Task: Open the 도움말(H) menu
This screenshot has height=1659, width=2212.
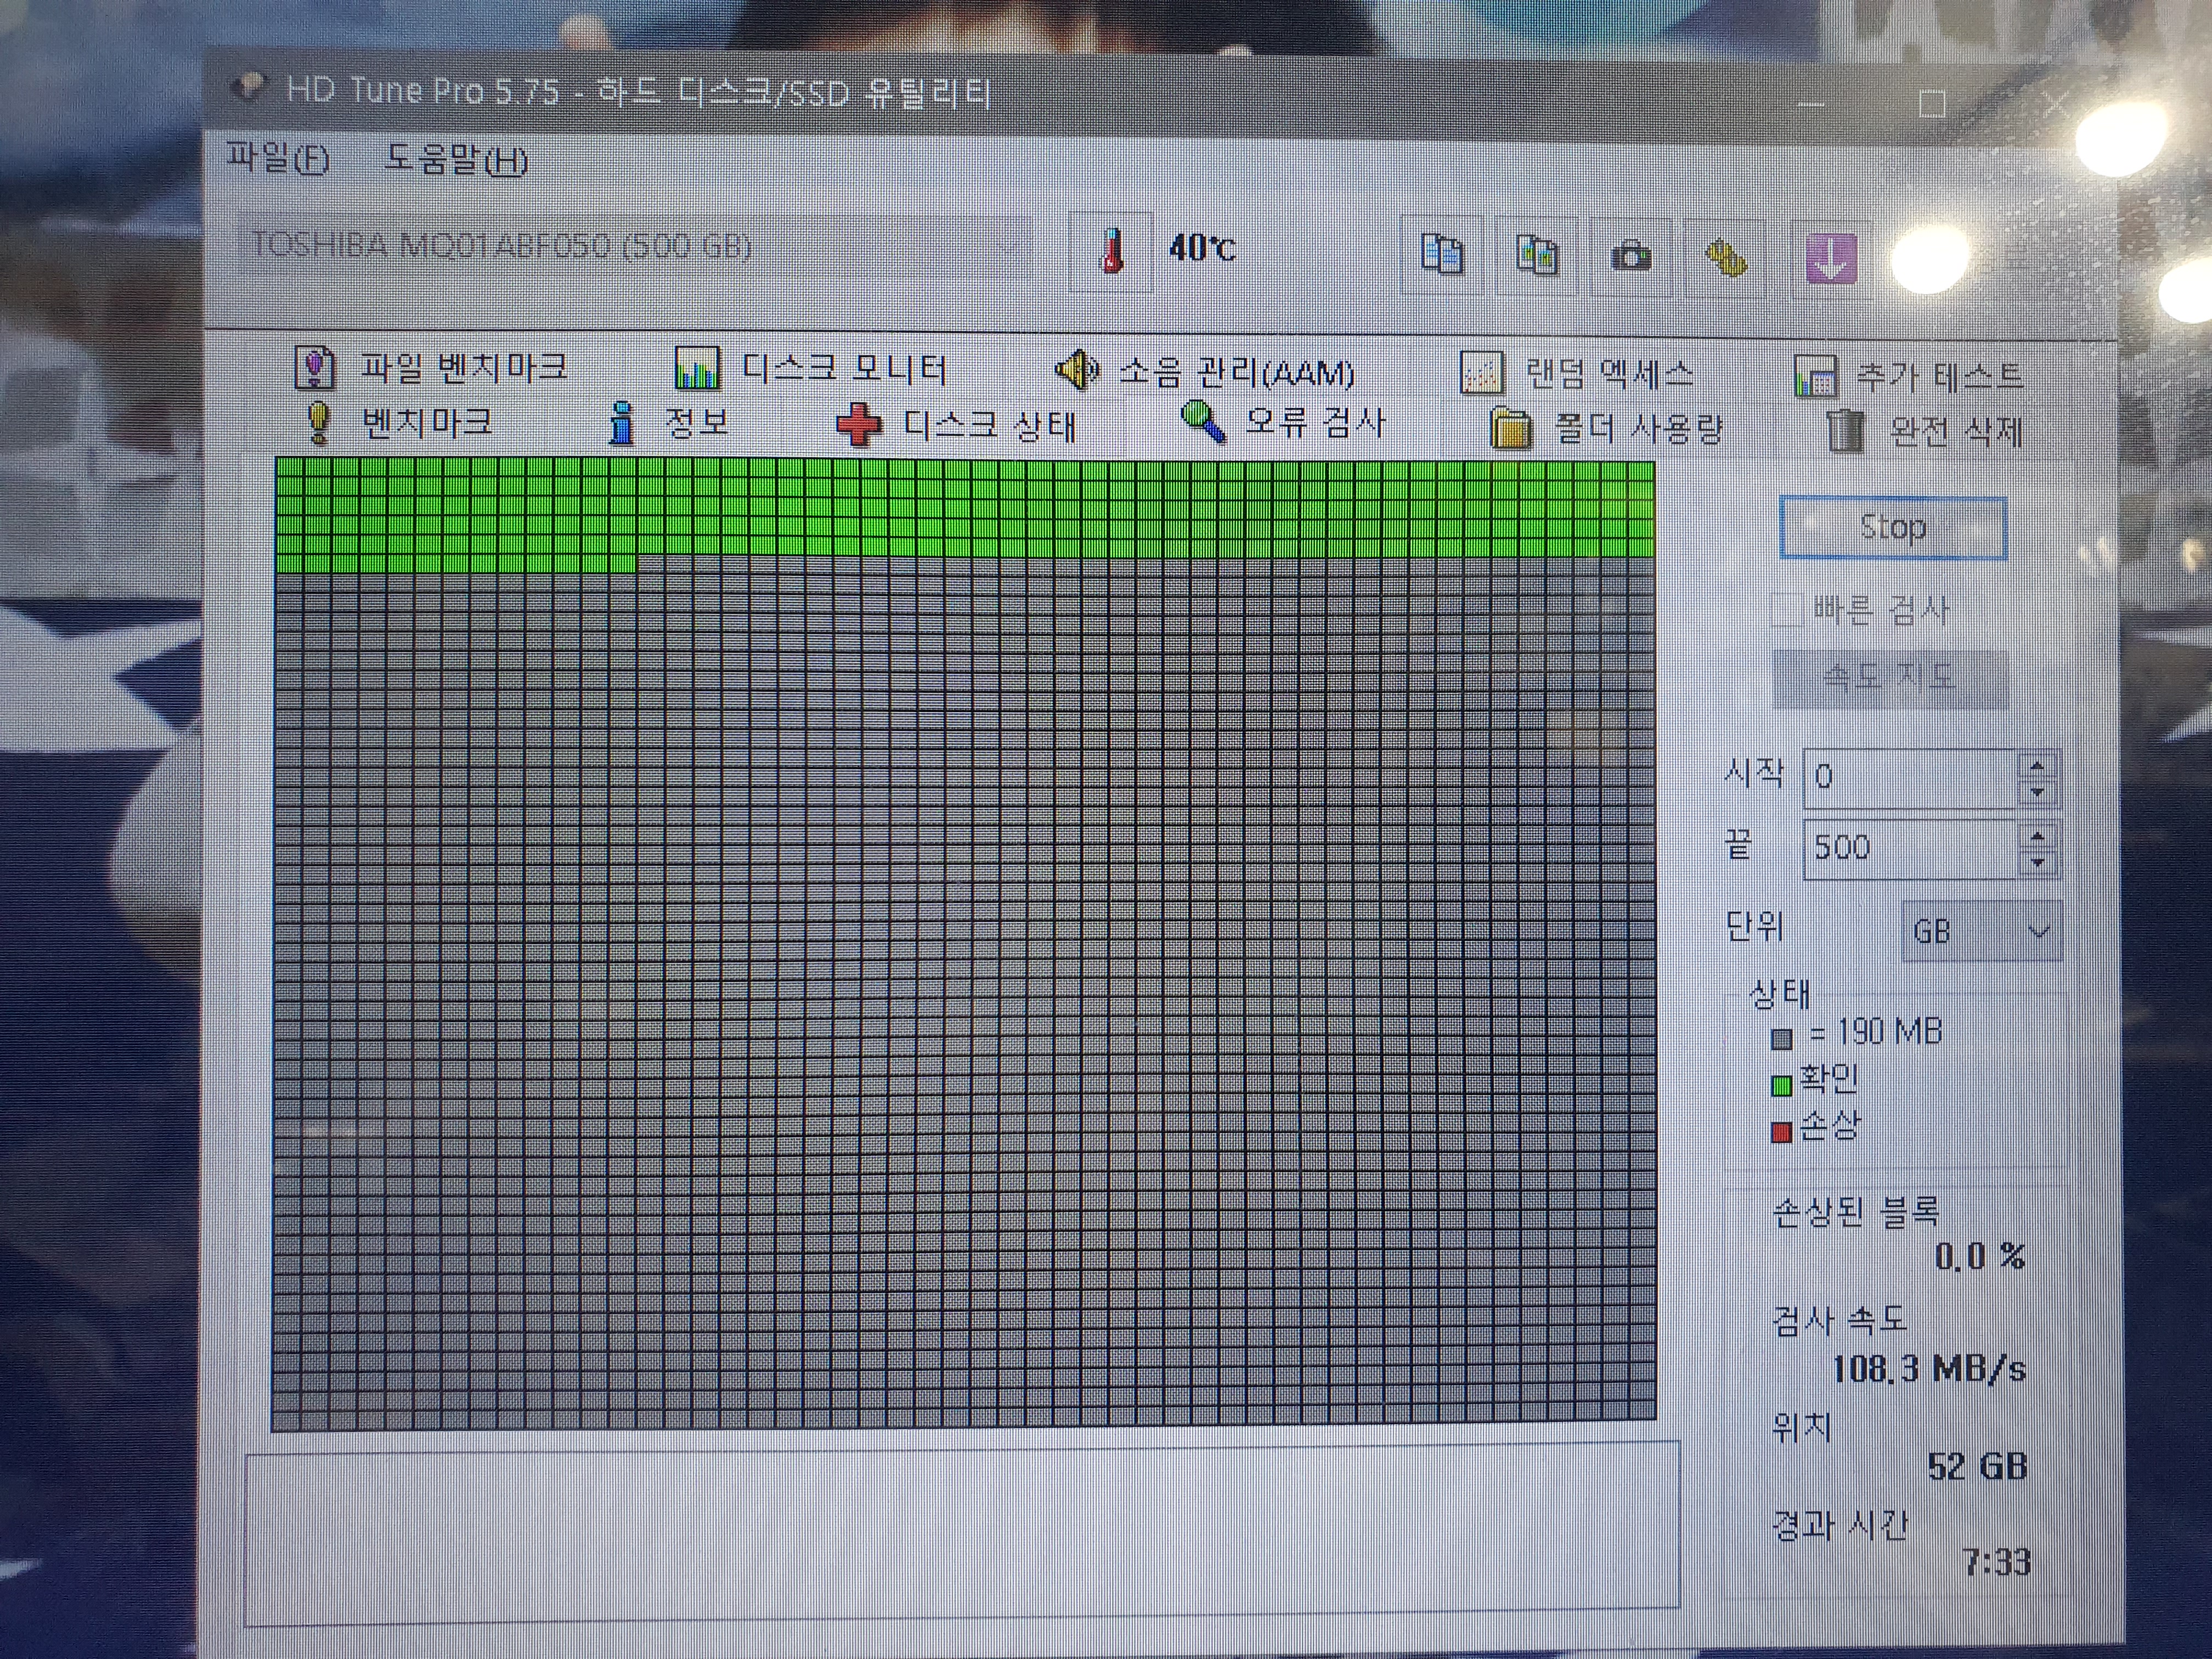Action: click(456, 160)
